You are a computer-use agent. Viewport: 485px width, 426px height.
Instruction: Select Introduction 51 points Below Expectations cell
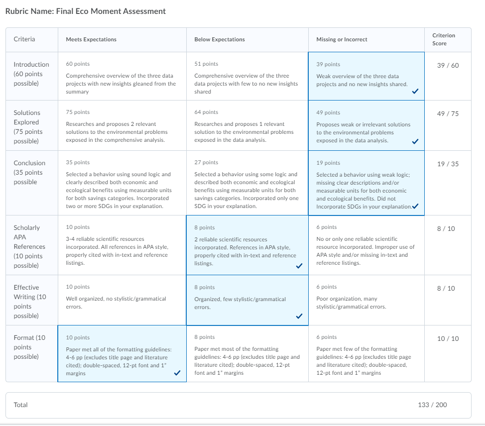(x=247, y=76)
